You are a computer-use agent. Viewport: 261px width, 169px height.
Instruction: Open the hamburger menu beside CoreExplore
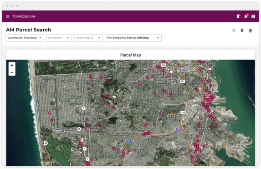8,16
